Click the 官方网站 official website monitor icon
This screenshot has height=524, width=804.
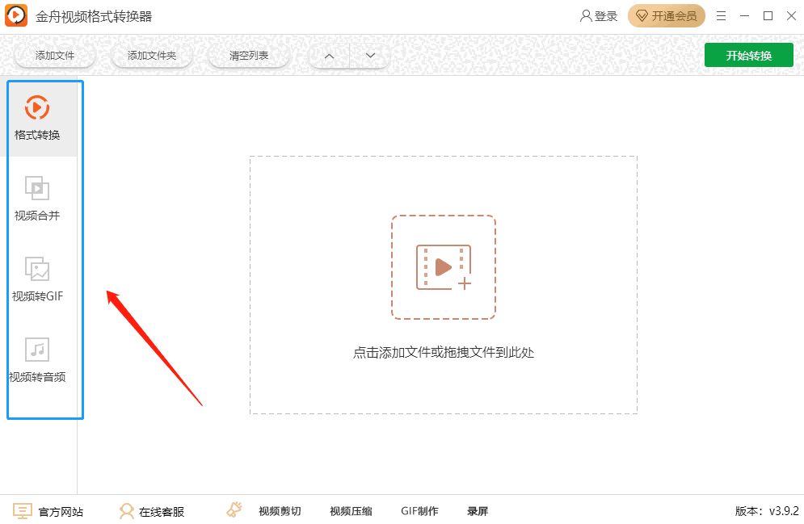coord(22,510)
